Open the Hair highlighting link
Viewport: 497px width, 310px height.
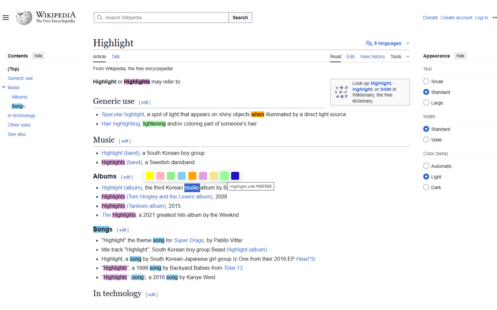pyautogui.click(x=121, y=124)
